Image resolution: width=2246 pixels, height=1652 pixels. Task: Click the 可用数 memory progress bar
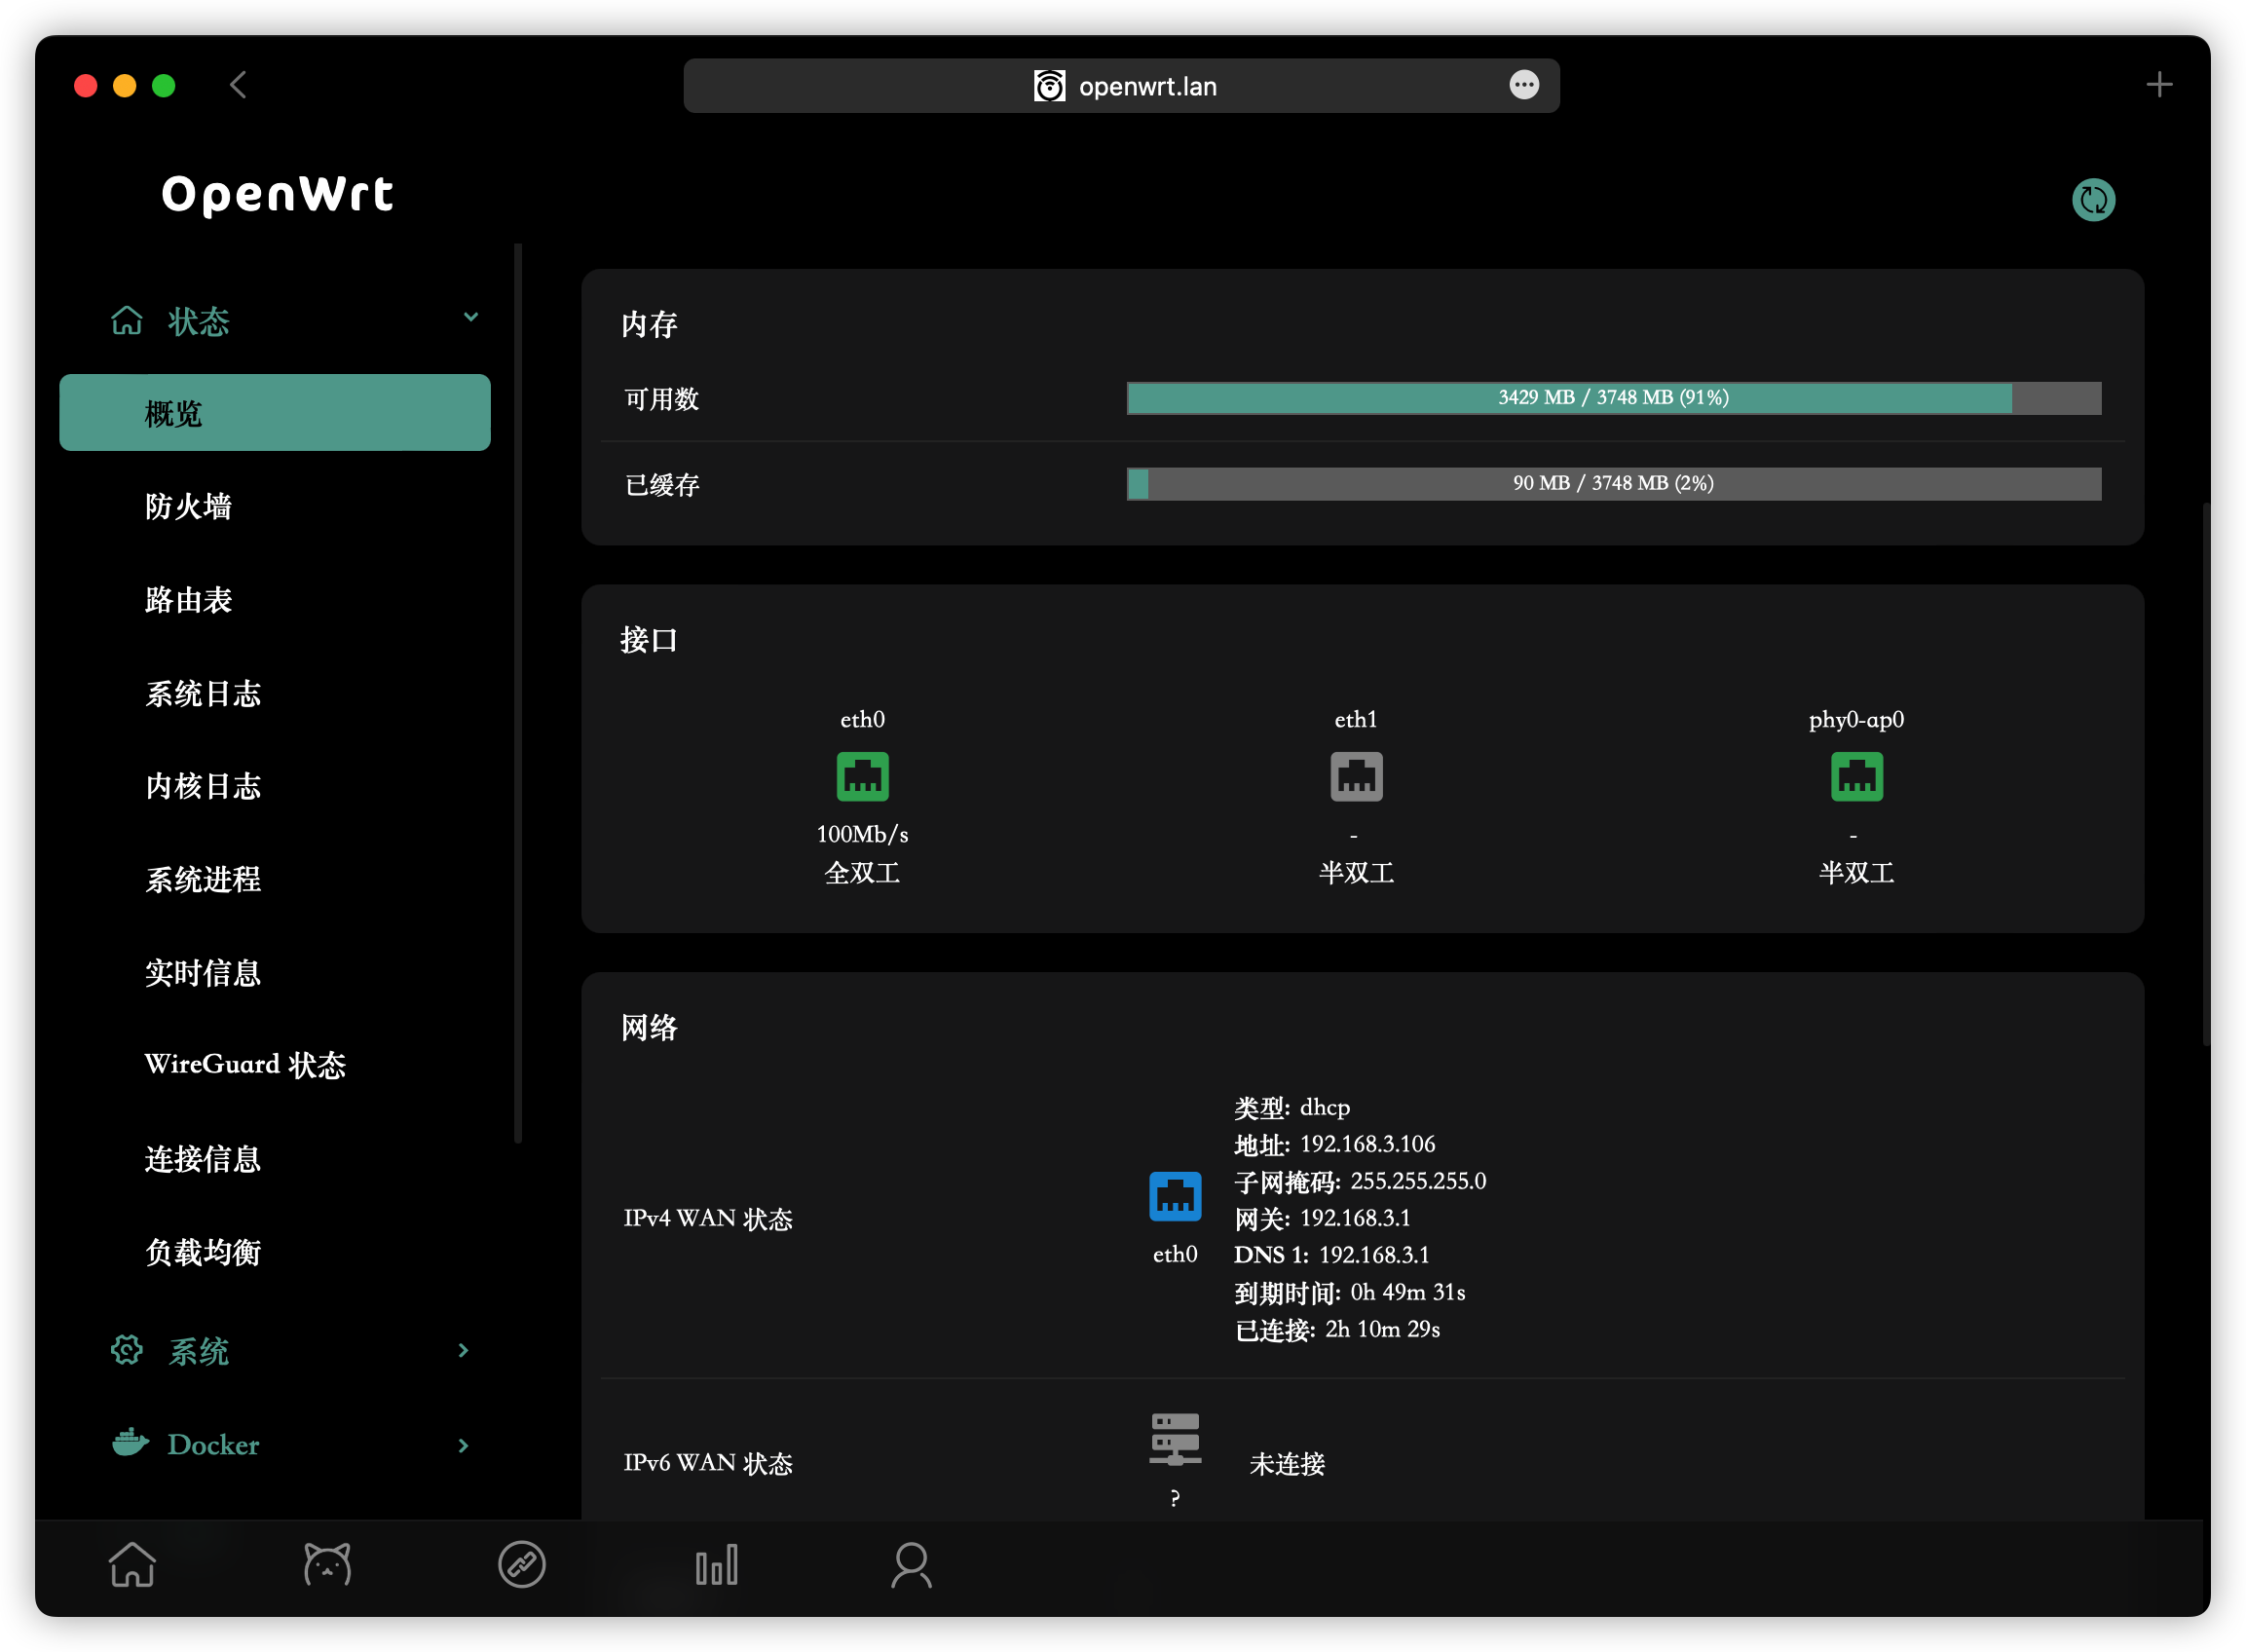coord(1613,398)
